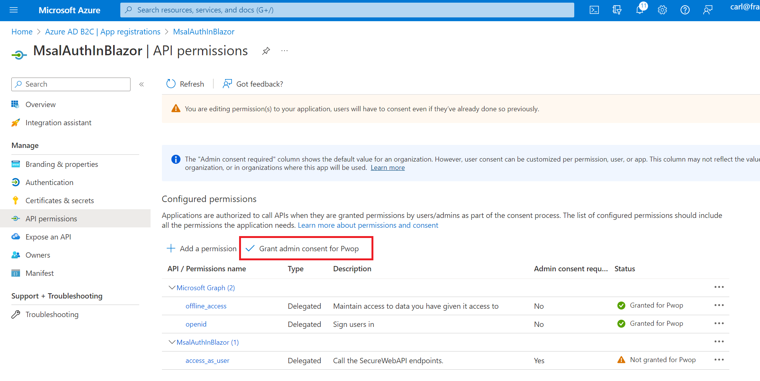Click the Got feedback person icon
This screenshot has width=760, height=381.
227,84
